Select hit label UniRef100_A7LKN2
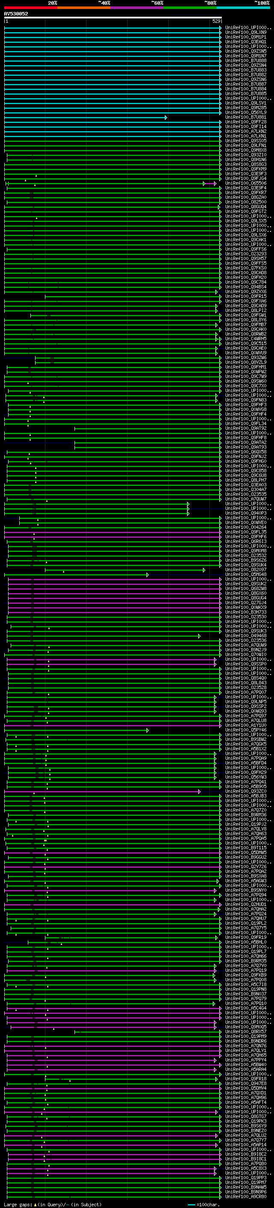Image resolution: width=274 pixels, height=1208 pixels. coord(246,131)
